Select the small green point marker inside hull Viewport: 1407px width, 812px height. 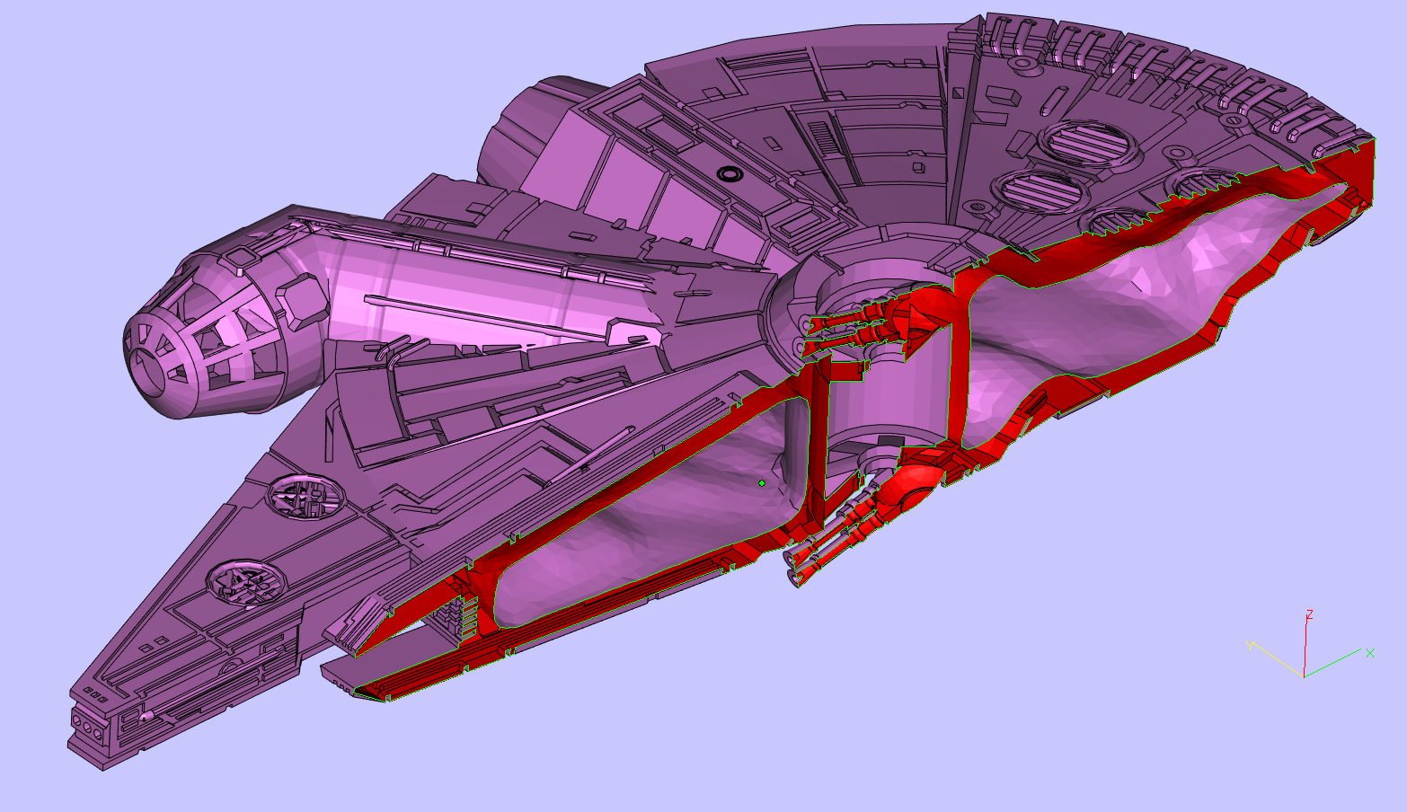(x=762, y=483)
